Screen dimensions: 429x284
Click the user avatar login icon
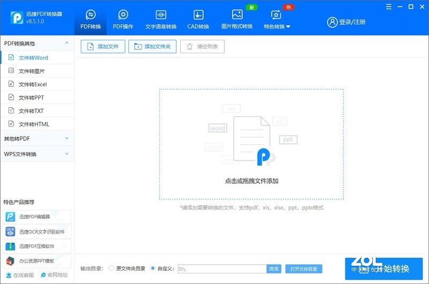(332, 22)
